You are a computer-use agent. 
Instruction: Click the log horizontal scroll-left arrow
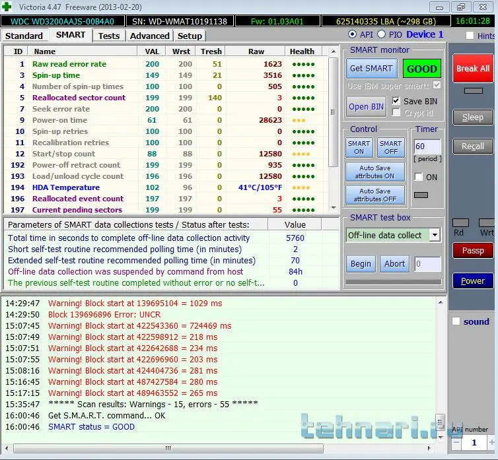tap(7, 448)
